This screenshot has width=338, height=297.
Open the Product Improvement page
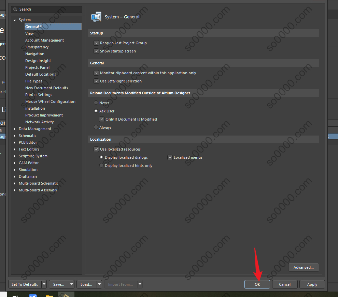tap(44, 115)
